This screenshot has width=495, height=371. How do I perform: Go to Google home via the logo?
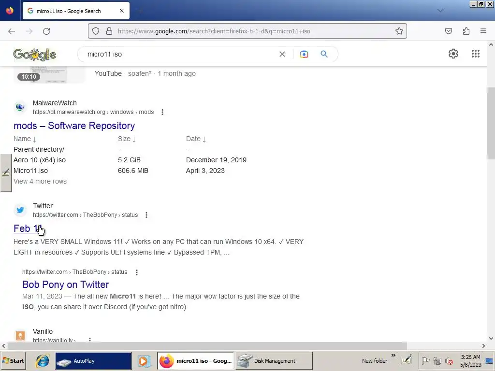35,54
